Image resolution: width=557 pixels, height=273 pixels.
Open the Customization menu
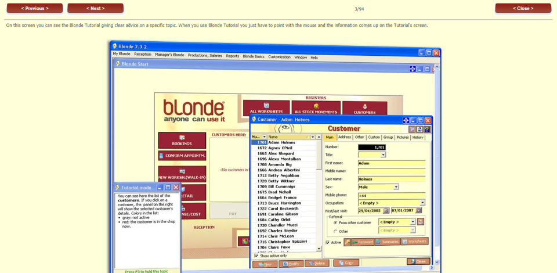coord(279,57)
